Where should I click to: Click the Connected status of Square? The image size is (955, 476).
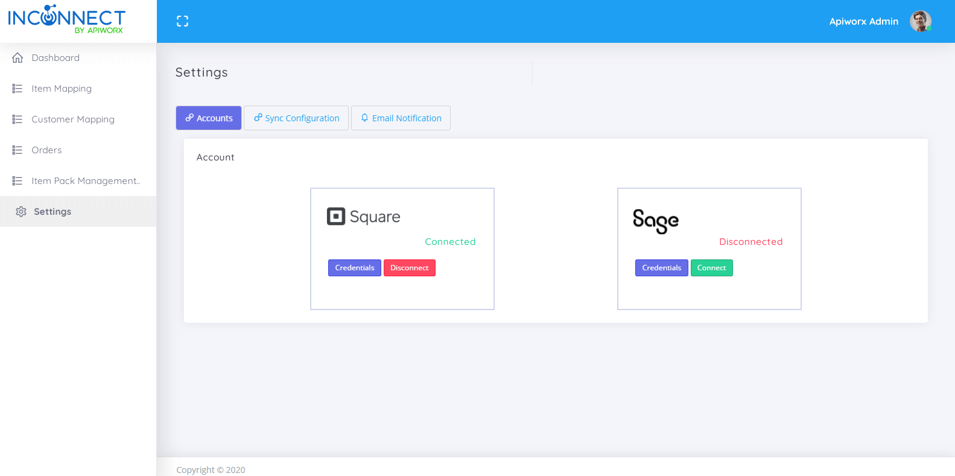(x=450, y=242)
